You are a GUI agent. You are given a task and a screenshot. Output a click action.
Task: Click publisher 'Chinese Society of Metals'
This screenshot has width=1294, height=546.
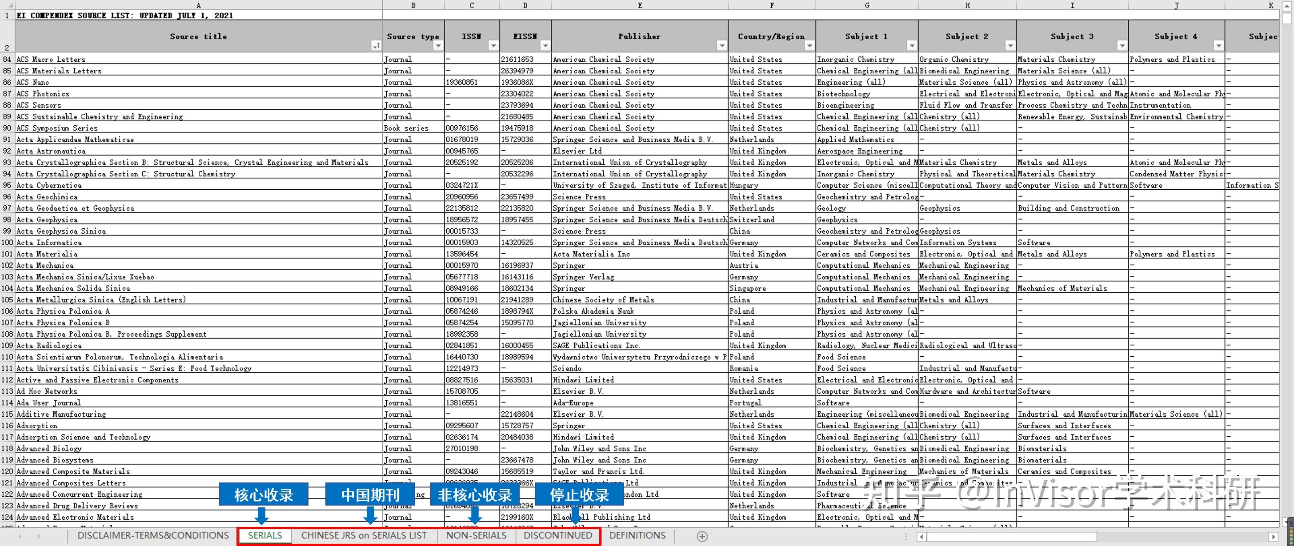tap(640, 299)
